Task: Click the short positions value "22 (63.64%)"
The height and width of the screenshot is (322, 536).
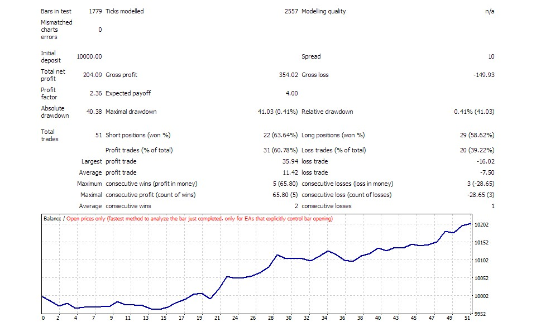Action: (x=281, y=136)
